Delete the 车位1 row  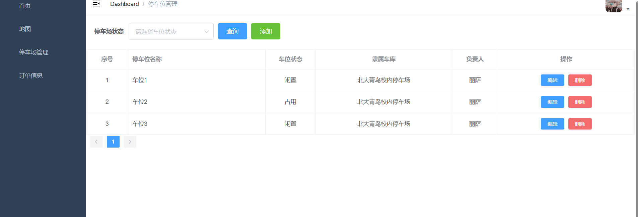coord(580,80)
